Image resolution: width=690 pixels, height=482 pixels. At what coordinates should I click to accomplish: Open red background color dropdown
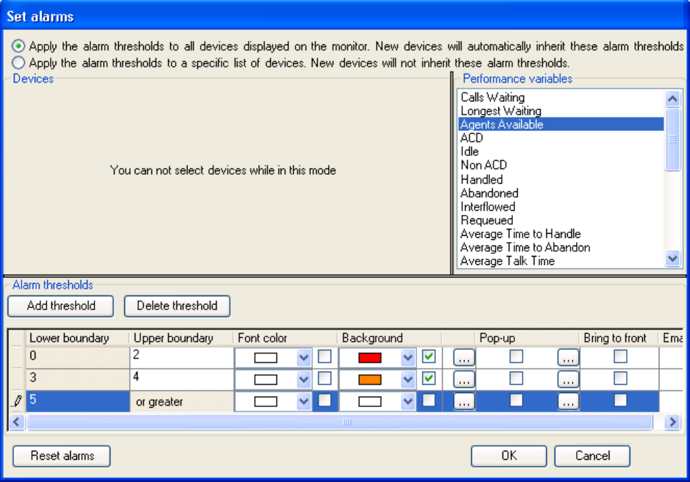pyautogui.click(x=408, y=358)
